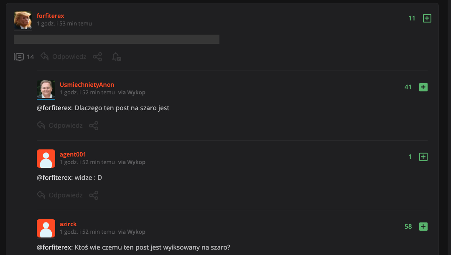Open comments count icon showing 14
This screenshot has height=255, width=451.
click(x=19, y=57)
